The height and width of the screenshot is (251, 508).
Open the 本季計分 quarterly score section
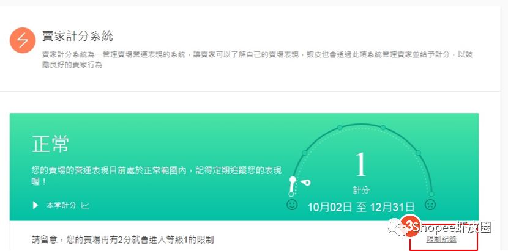tap(61, 205)
